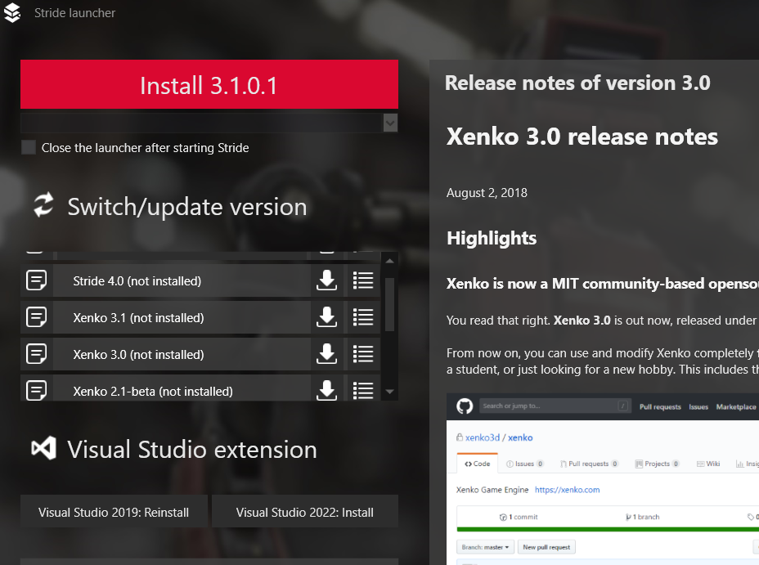Viewport: 759px width, 565px height.
Task: Show release notes list for Xenko 2.1-beta
Action: pyautogui.click(x=363, y=390)
